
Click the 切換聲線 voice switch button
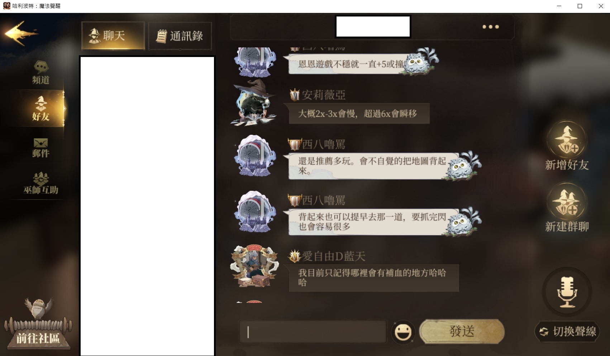coord(567,331)
